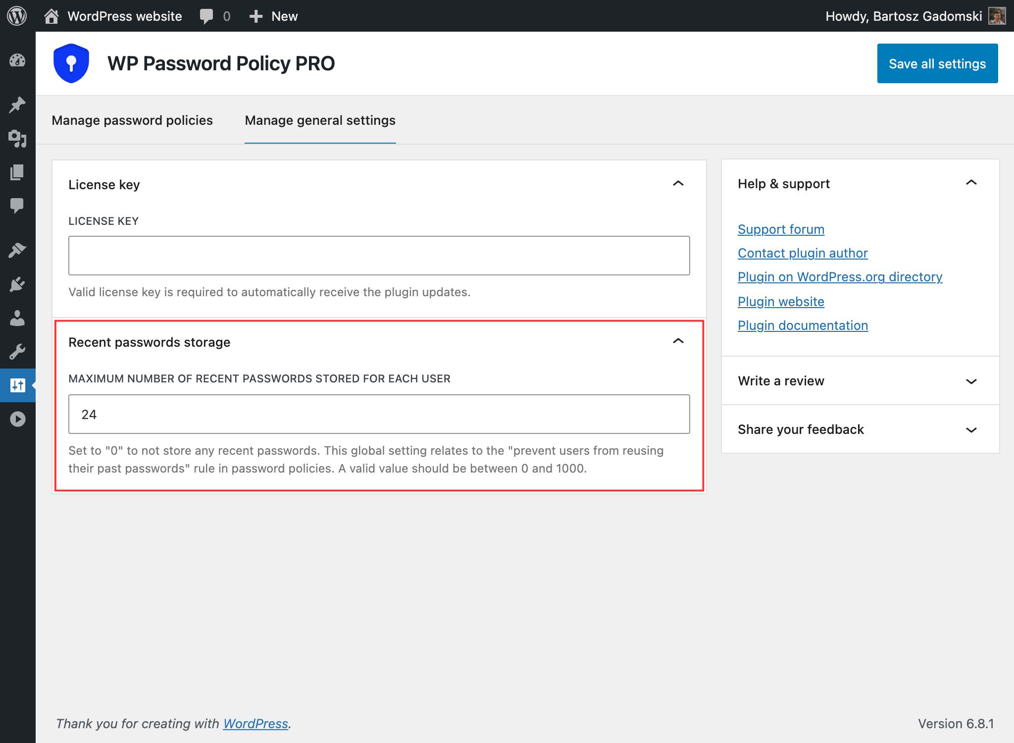Open the Posts pushpin sidebar icon

[x=17, y=105]
